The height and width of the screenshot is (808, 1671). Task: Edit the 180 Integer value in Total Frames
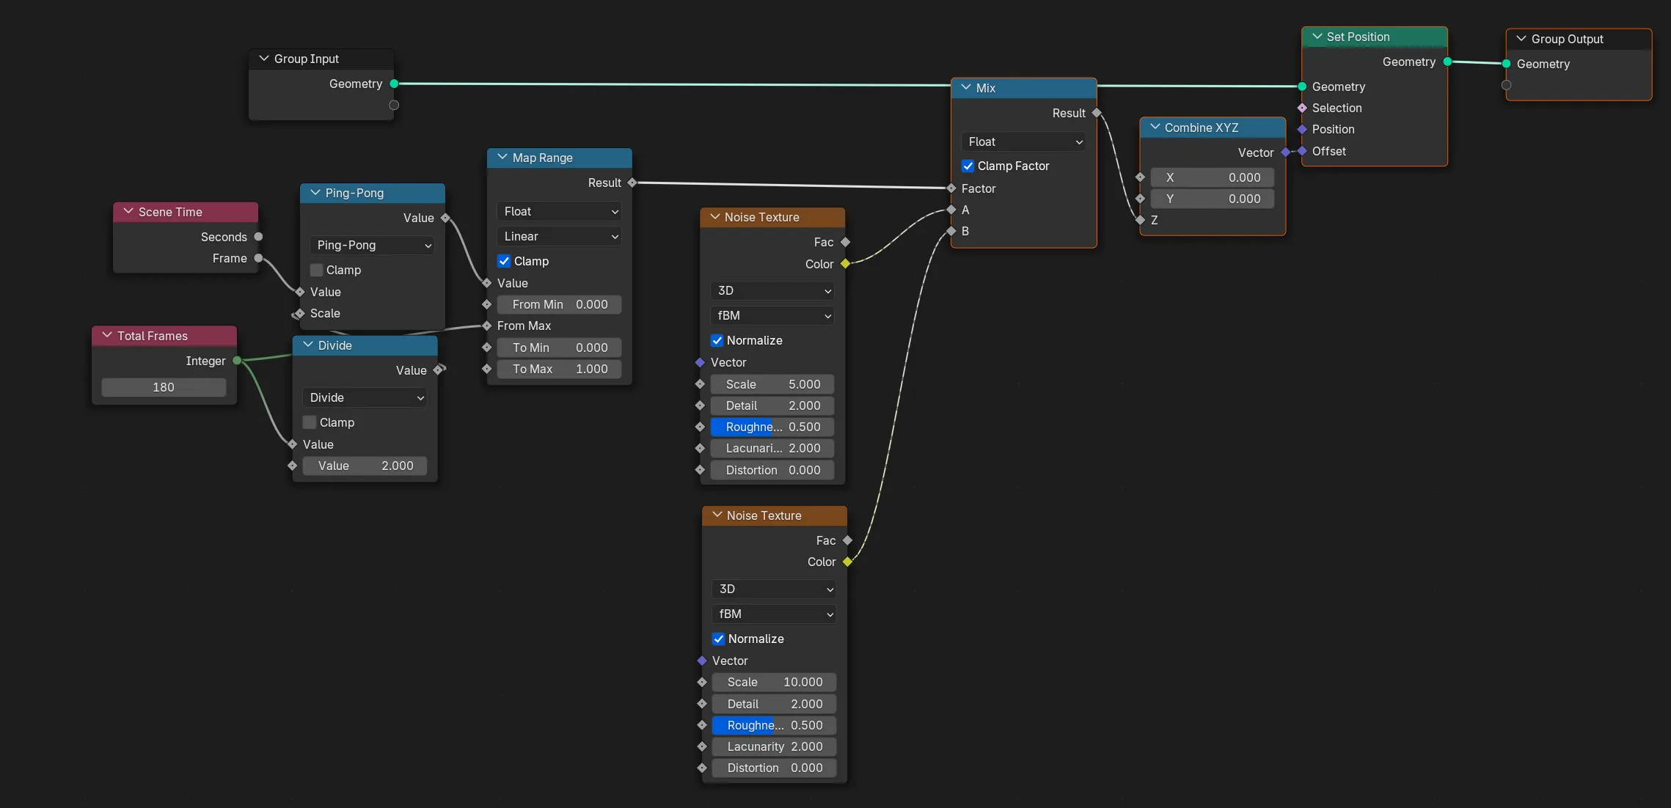pos(163,387)
